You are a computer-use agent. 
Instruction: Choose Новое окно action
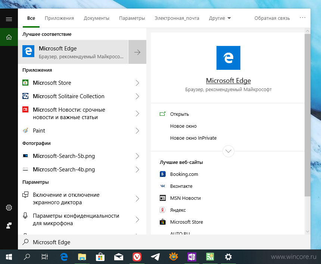tap(183, 126)
